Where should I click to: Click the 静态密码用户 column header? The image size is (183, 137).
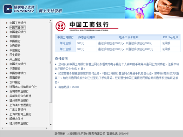[x=86, y=37]
